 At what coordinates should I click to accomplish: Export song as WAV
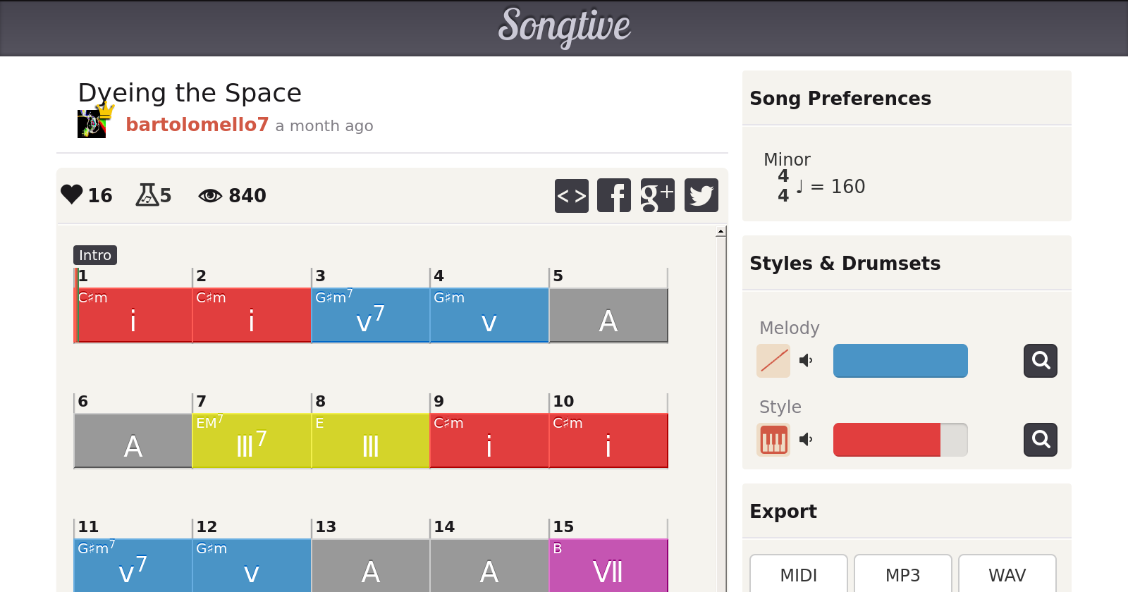tap(1007, 575)
